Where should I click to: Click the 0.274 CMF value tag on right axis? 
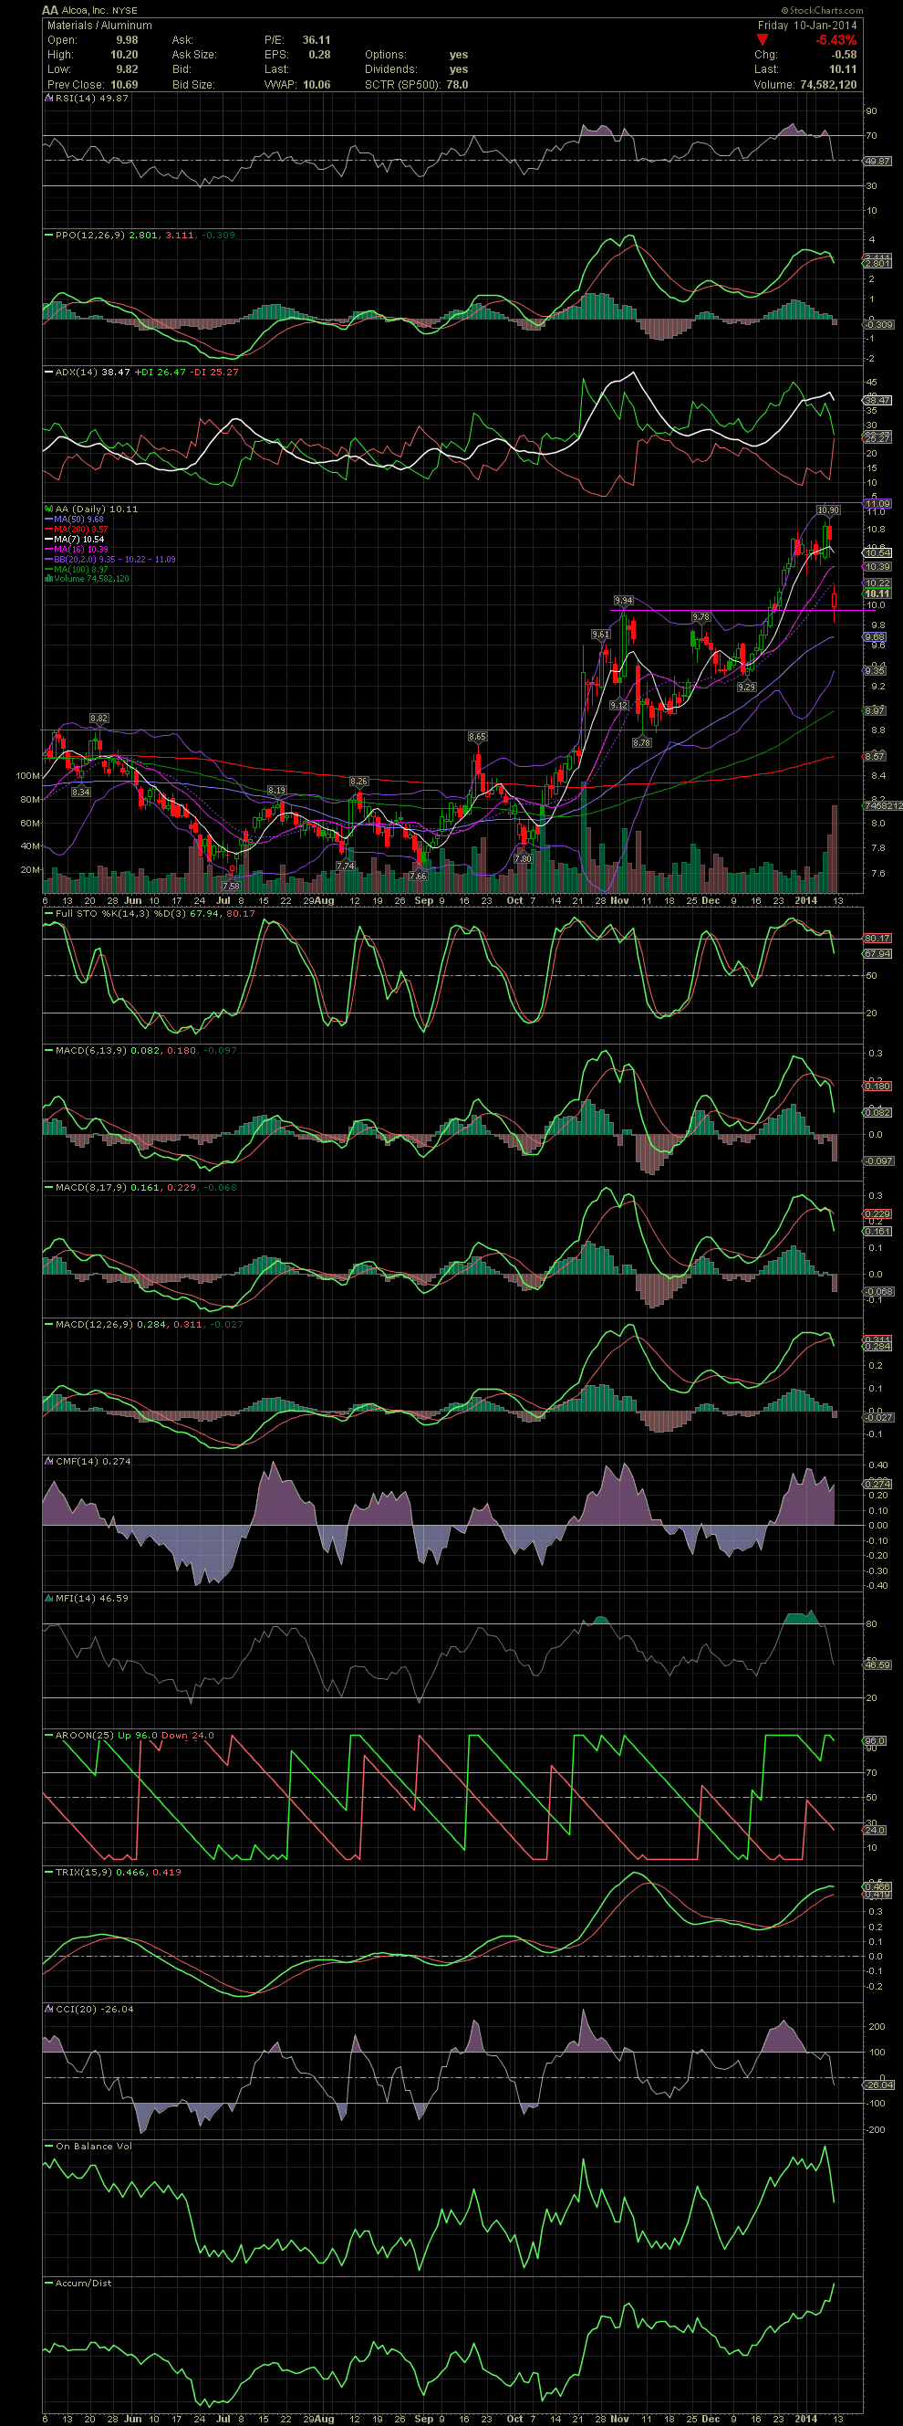coord(877,1484)
